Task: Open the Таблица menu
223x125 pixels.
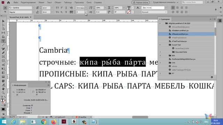Action: click(x=68, y=2)
